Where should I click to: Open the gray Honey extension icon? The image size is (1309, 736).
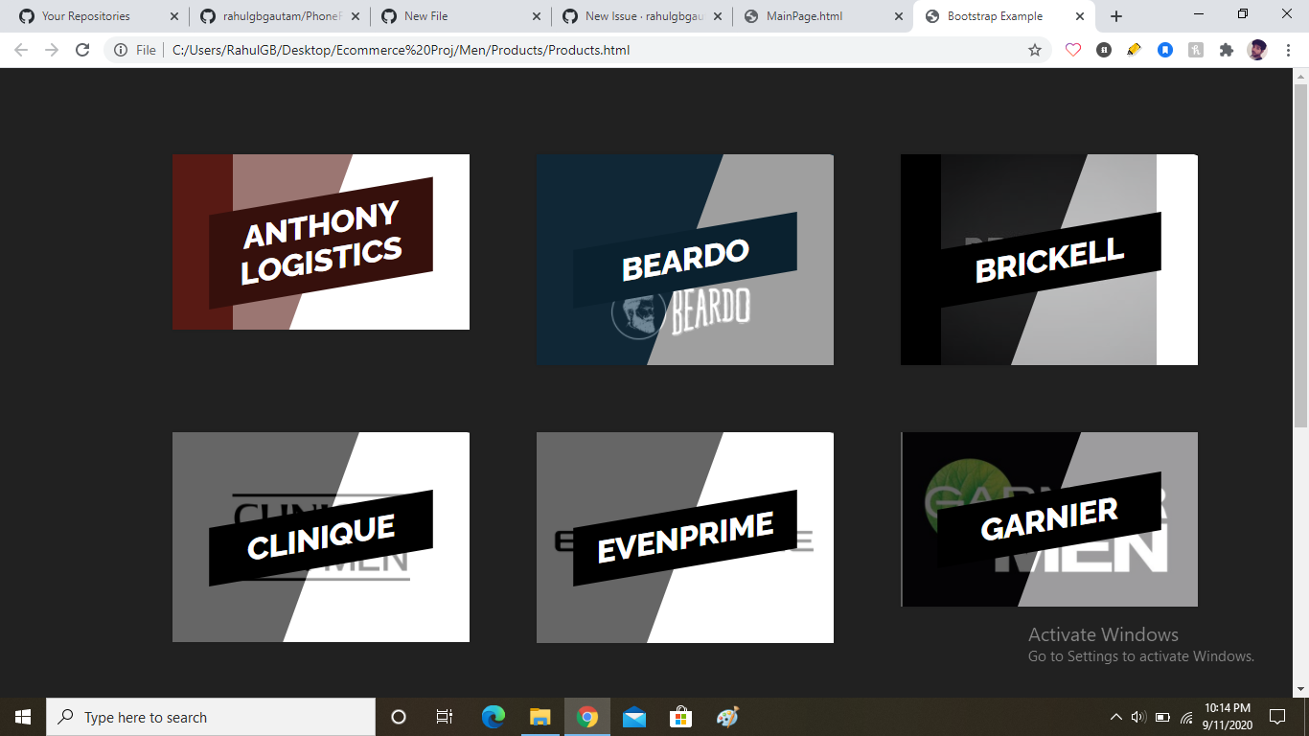(x=1196, y=50)
